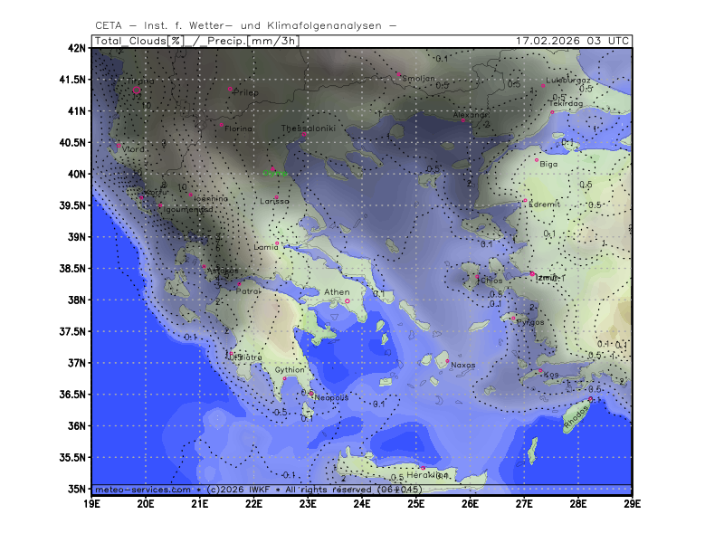Click the CETA institute title text
The width and height of the screenshot is (724, 543).
point(245,25)
